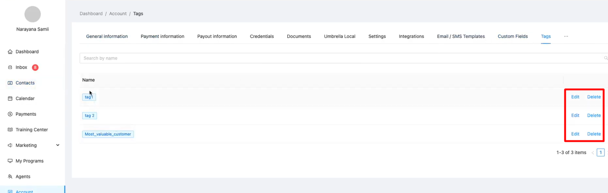Screen dimensions: 608x193
Task: Click the previous page arrow
Action: [x=592, y=153]
